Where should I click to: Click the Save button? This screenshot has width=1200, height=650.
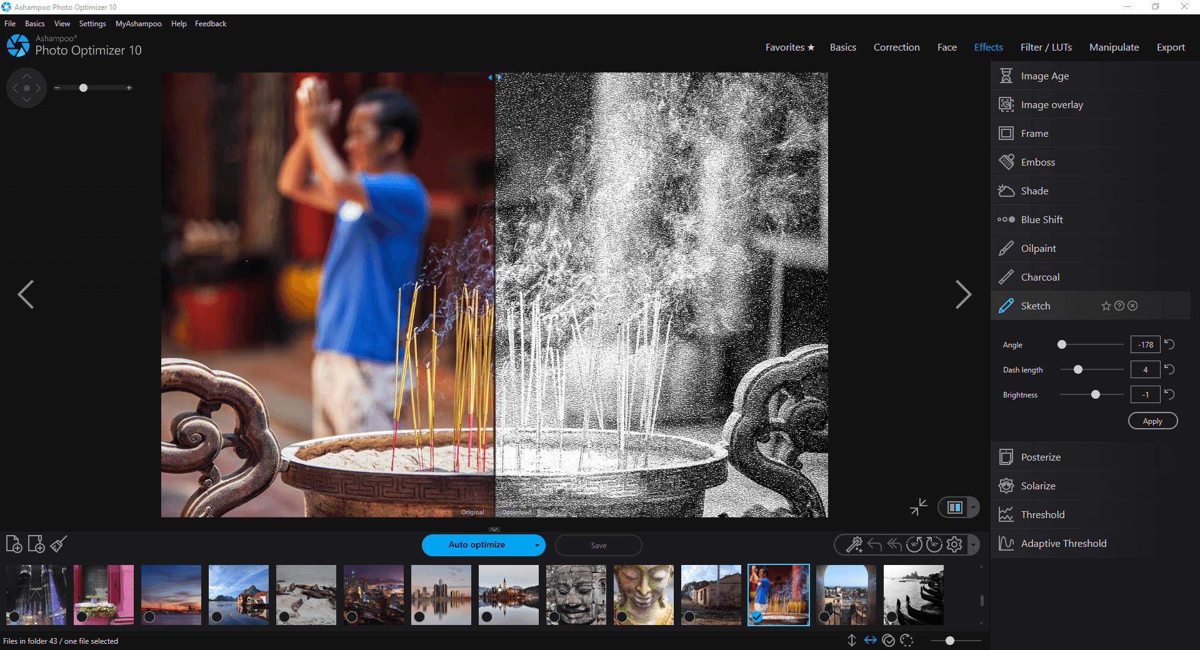point(598,545)
